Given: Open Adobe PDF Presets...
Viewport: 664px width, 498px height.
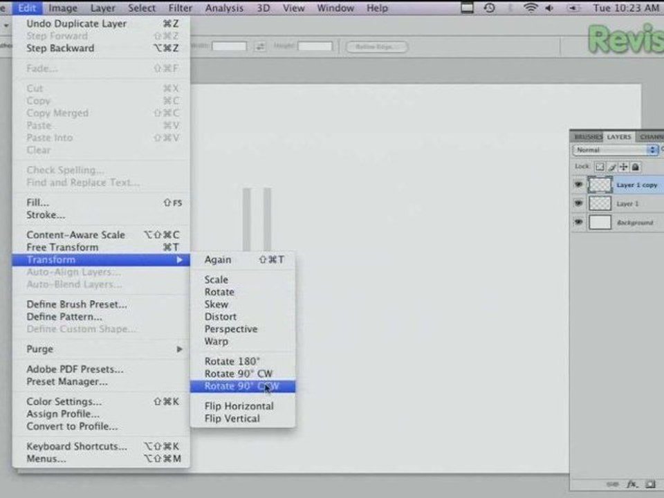Looking at the screenshot, I should (x=101, y=369).
